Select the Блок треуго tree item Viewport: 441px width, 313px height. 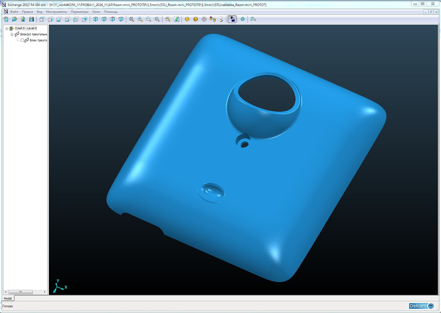click(x=38, y=41)
